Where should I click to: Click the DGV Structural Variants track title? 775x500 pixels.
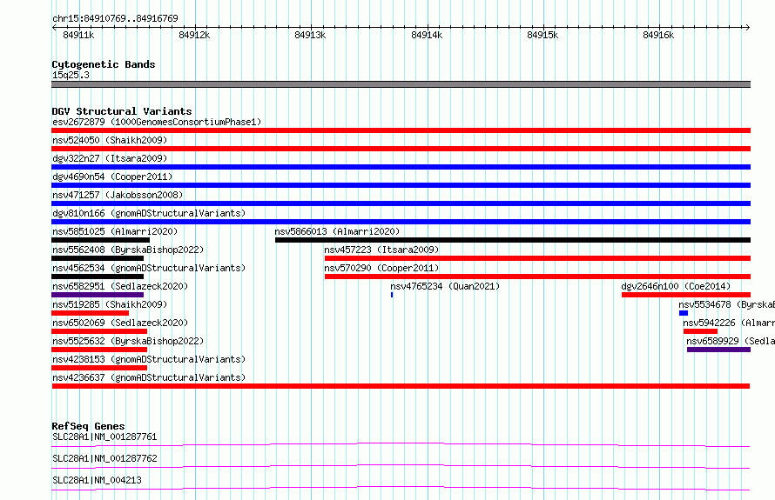tap(122, 111)
